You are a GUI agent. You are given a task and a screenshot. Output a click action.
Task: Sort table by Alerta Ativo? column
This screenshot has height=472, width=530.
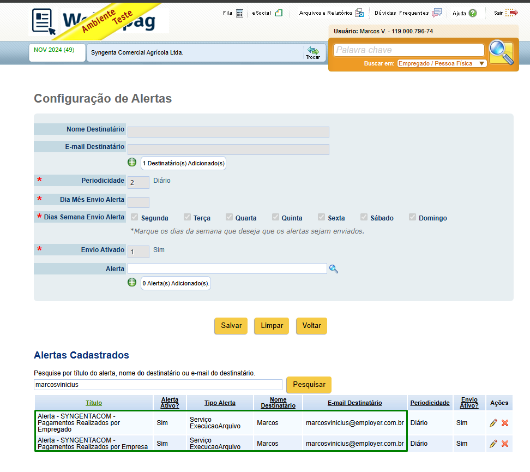[x=170, y=403]
